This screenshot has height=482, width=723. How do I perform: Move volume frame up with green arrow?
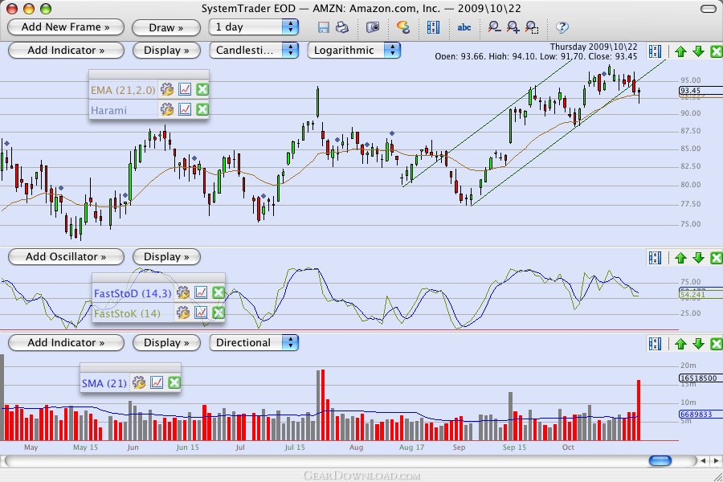(680, 343)
